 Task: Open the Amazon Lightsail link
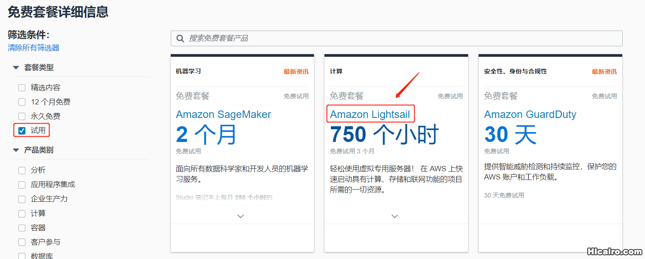click(370, 114)
